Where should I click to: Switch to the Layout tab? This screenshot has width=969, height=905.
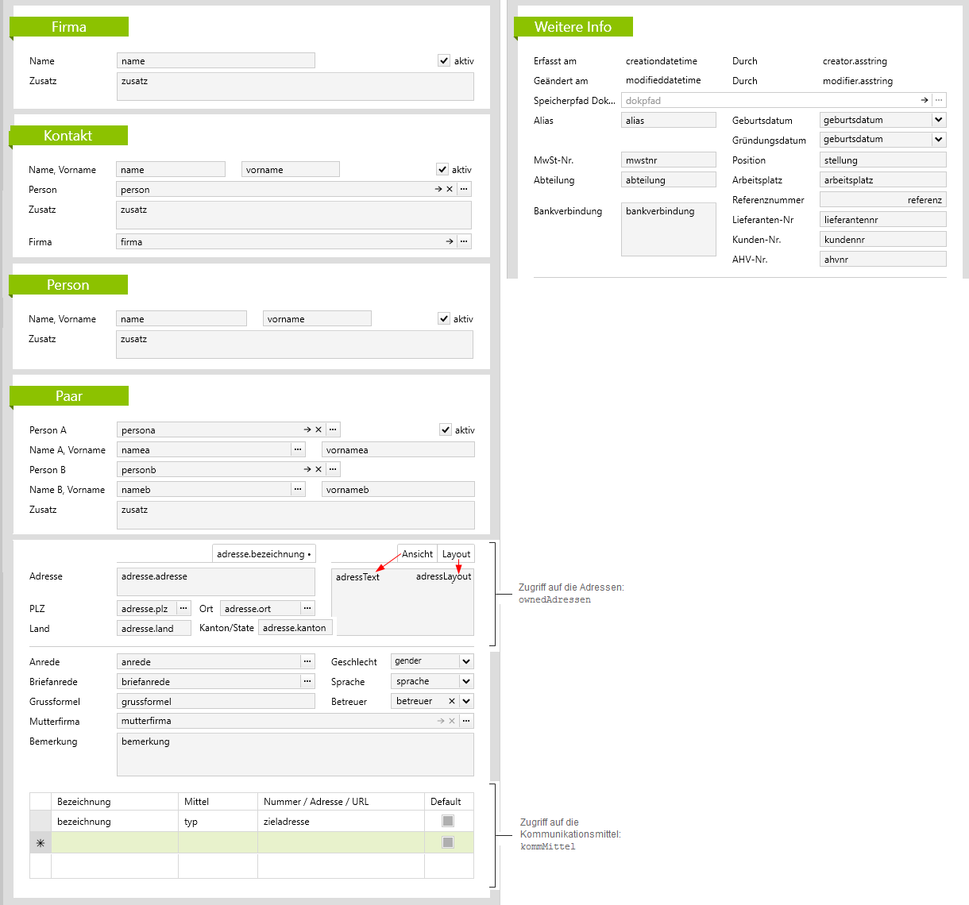pos(456,554)
